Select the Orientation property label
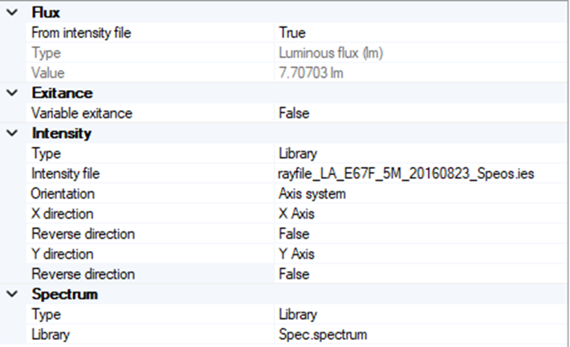The height and width of the screenshot is (347, 570). pos(63,194)
